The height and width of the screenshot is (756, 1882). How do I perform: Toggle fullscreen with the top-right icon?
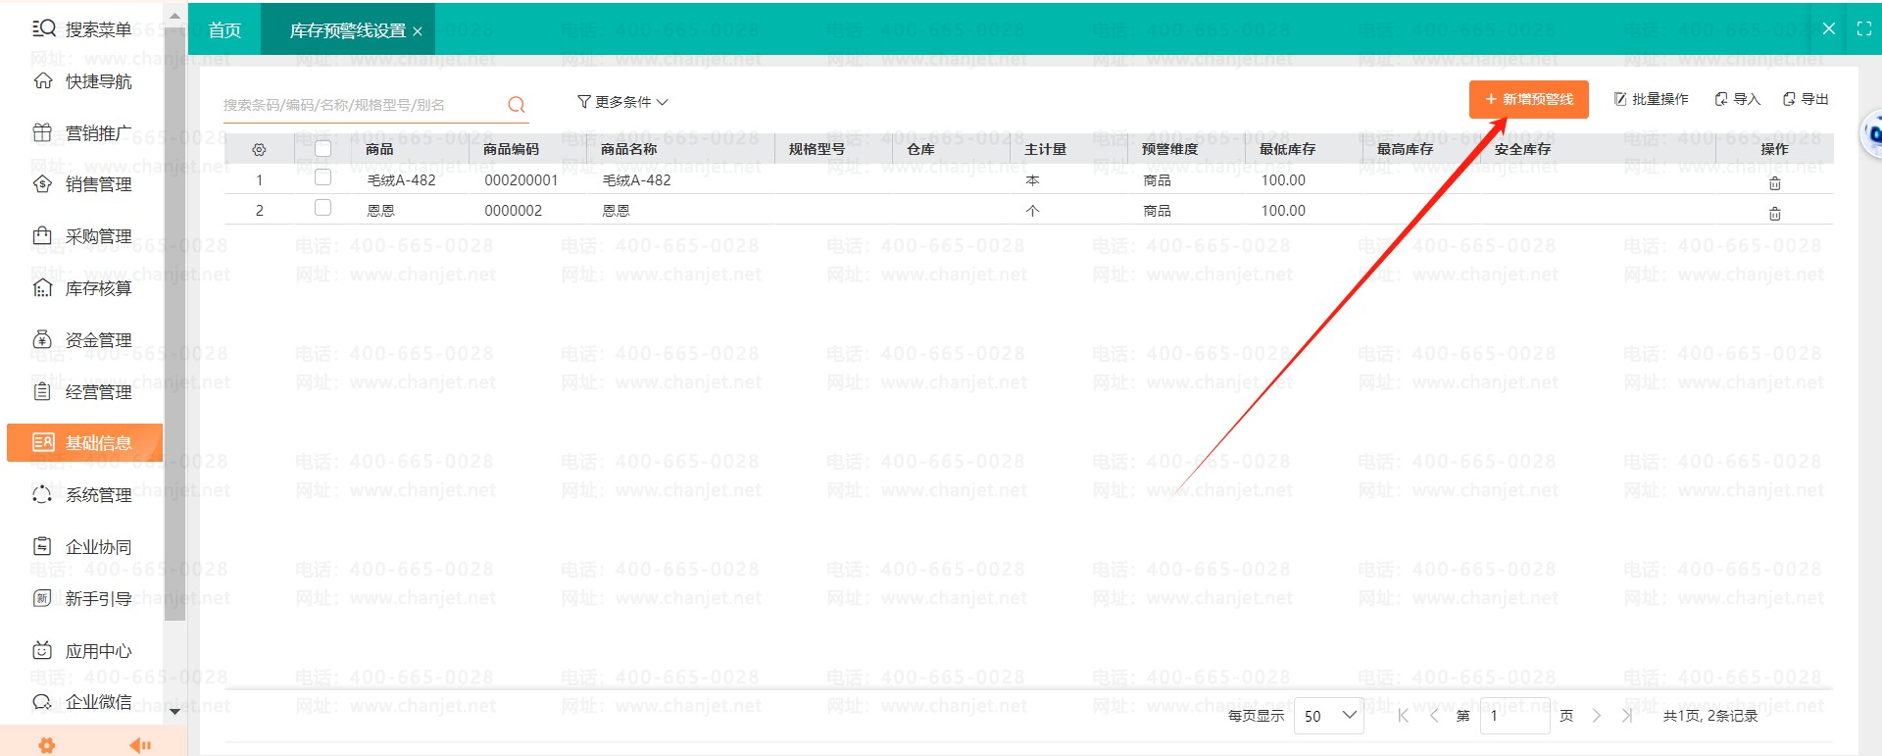pos(1864,28)
